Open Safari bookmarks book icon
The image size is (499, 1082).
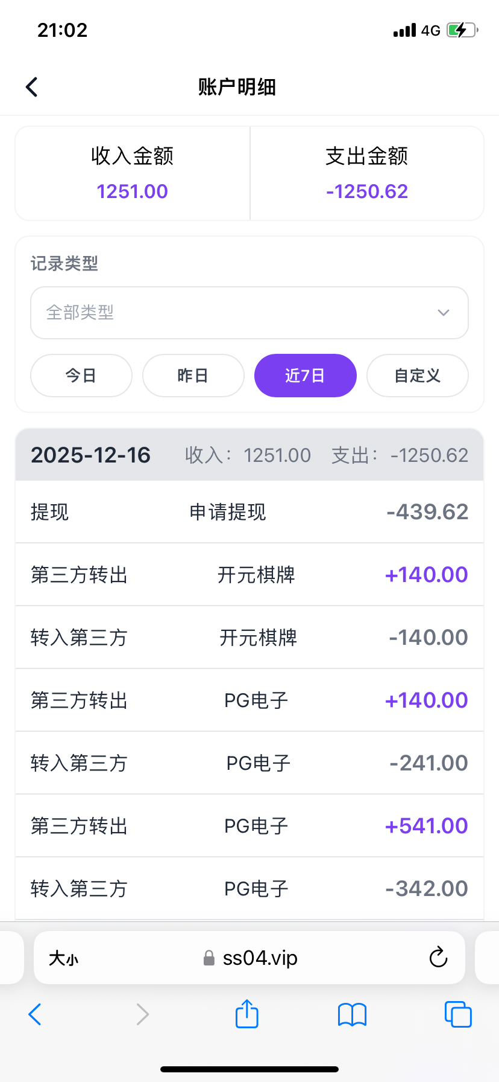[352, 1014]
